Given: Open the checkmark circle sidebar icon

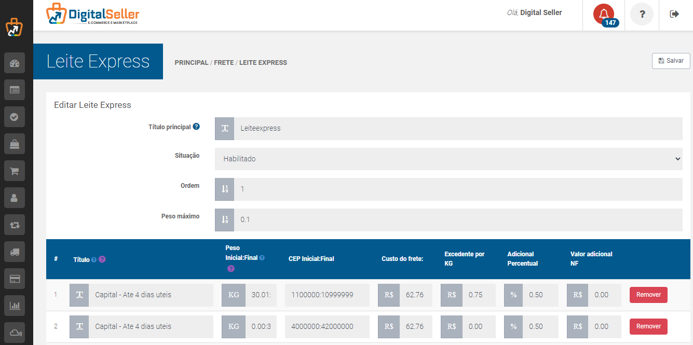Looking at the screenshot, I should (x=15, y=117).
